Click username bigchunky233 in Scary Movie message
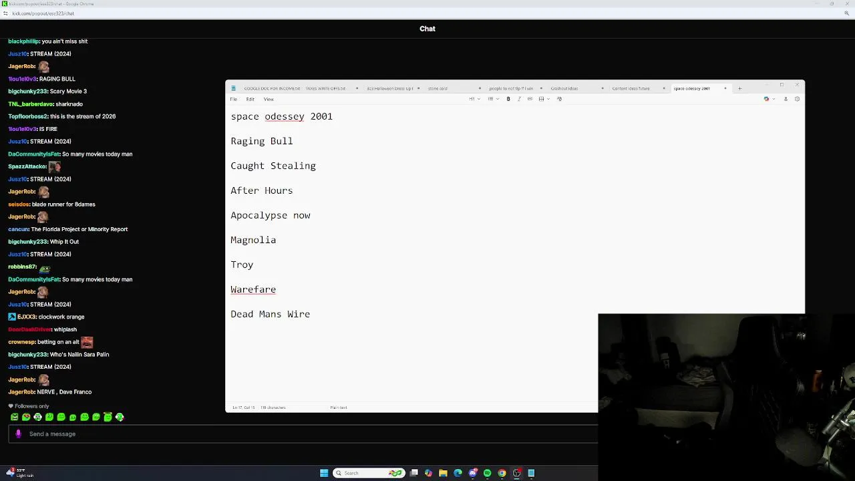The height and width of the screenshot is (481, 855). 27,92
